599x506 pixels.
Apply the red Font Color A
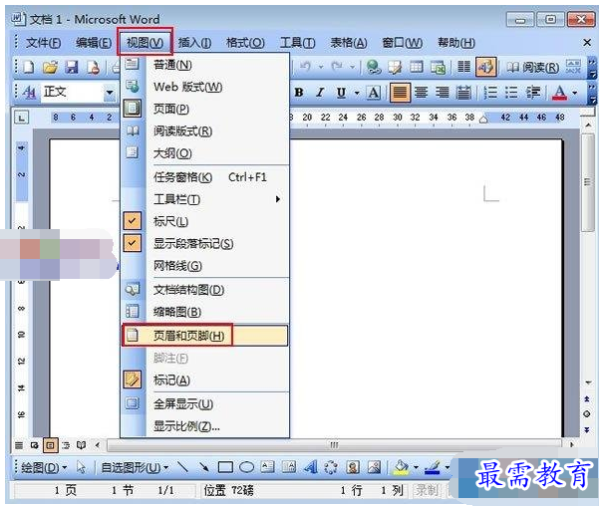(560, 93)
